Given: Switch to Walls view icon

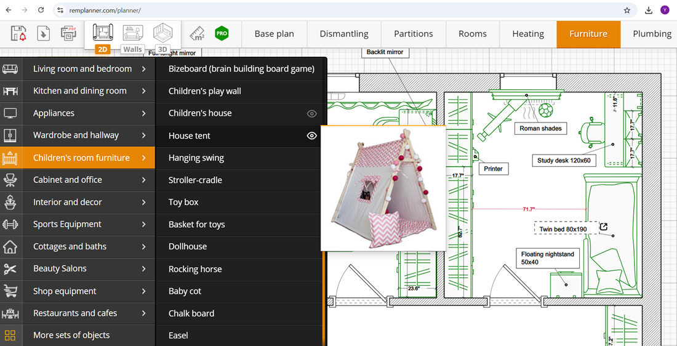Looking at the screenshot, I should 132,33.
